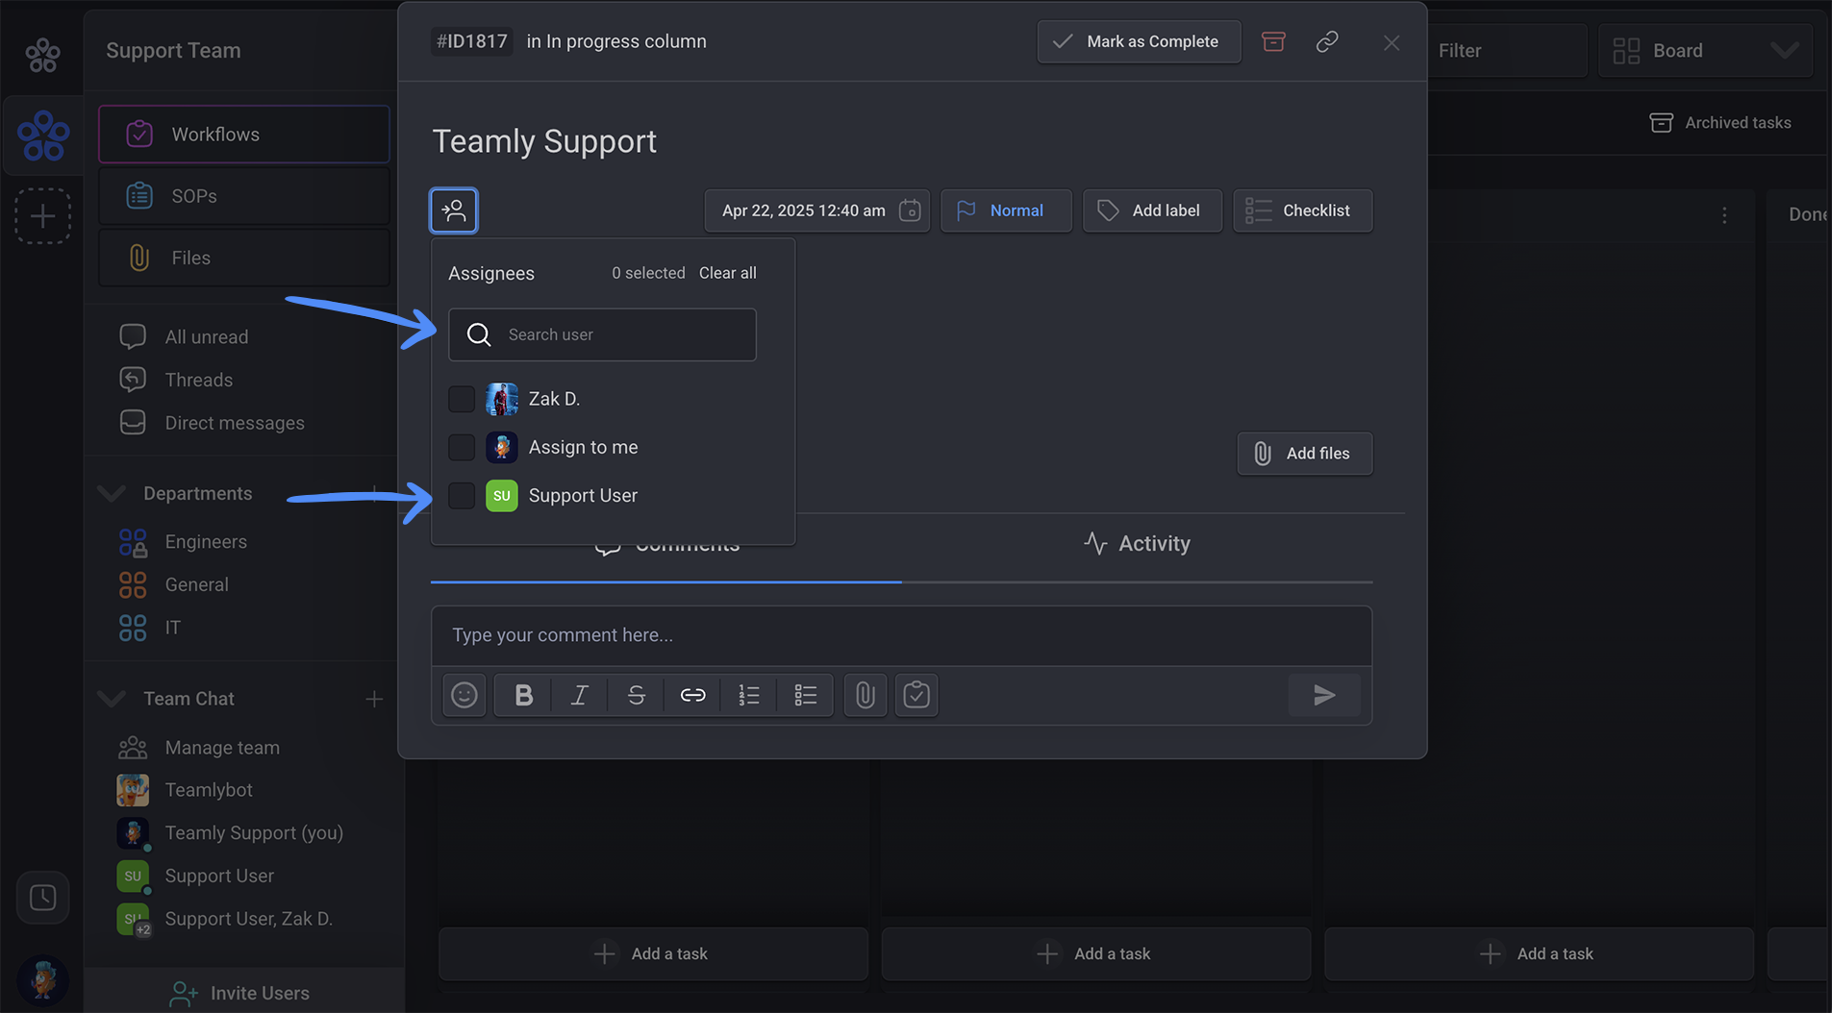Add a new Team Chat with plus icon
1832x1013 pixels.
374,699
